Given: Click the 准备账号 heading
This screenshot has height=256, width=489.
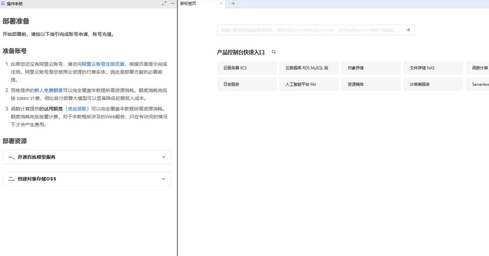Looking at the screenshot, I should [15, 51].
